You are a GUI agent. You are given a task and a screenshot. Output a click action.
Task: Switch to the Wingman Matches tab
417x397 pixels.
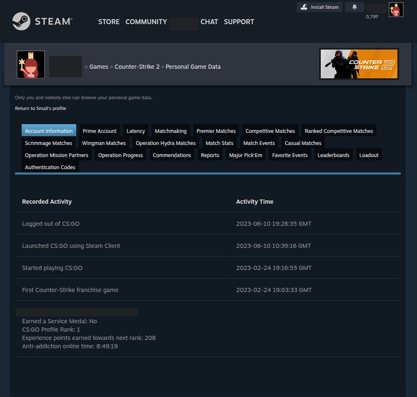point(104,143)
